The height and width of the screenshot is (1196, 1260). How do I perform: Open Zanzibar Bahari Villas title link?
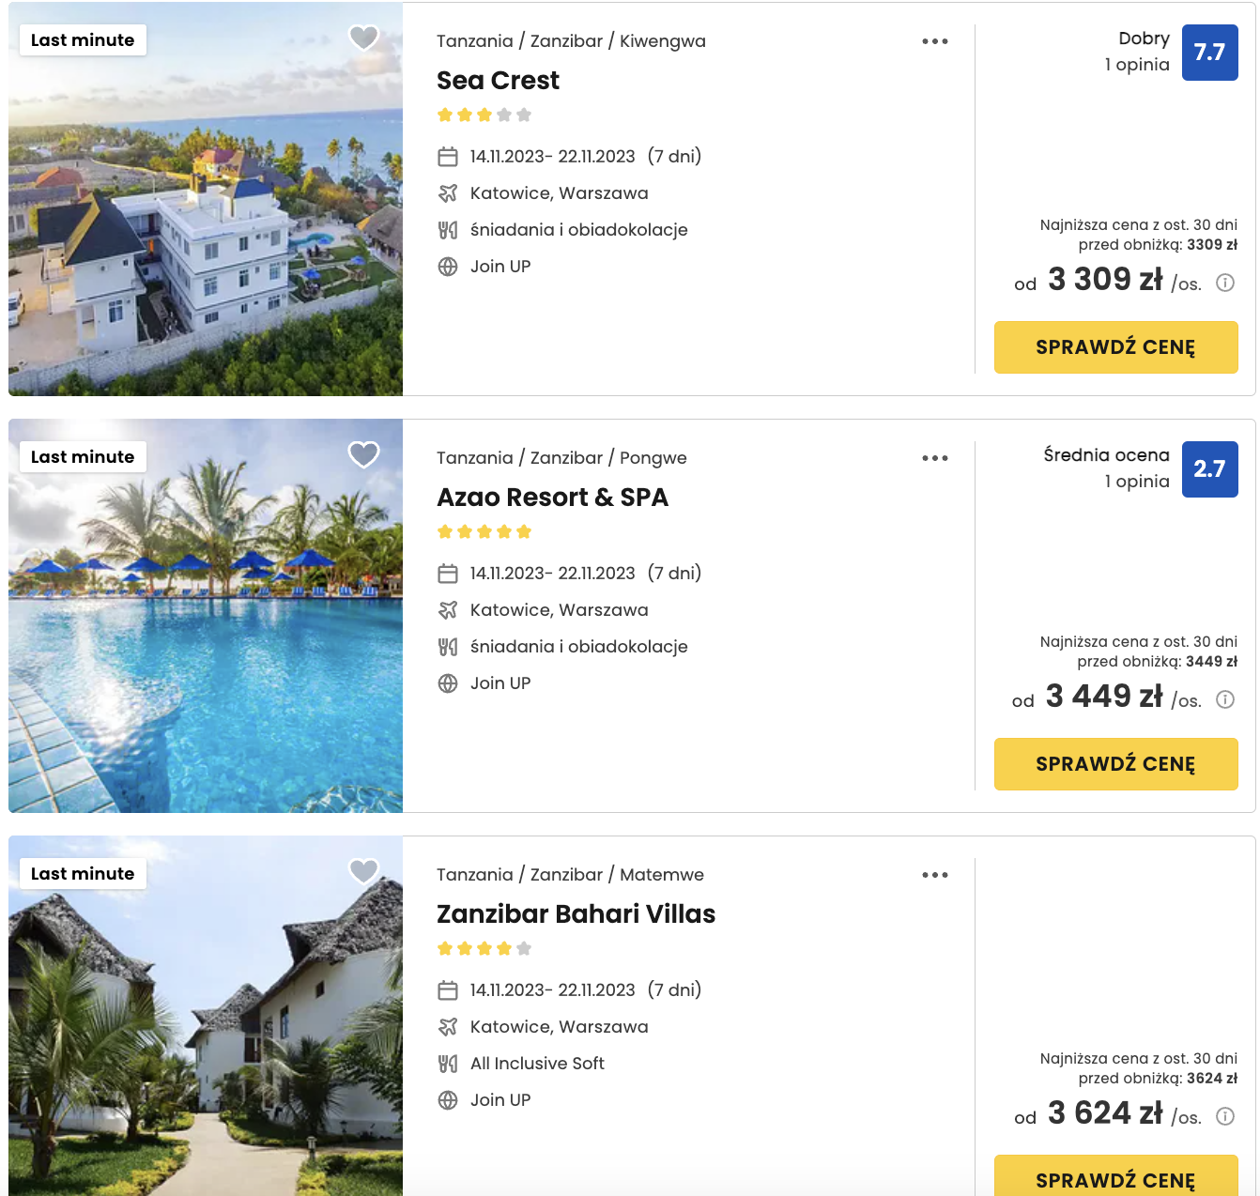(576, 914)
